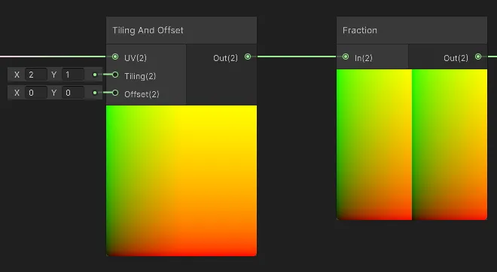Click the In(2) label on Fraction node
Screen dimensions: 497x272
click(x=364, y=58)
